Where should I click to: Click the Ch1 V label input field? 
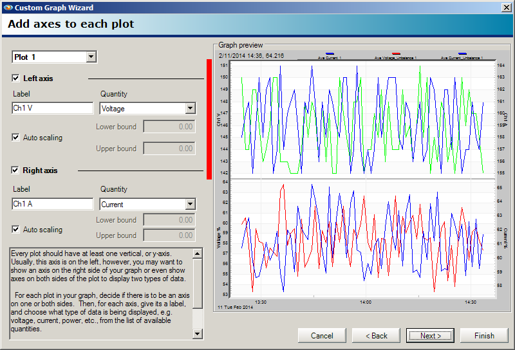53,109
